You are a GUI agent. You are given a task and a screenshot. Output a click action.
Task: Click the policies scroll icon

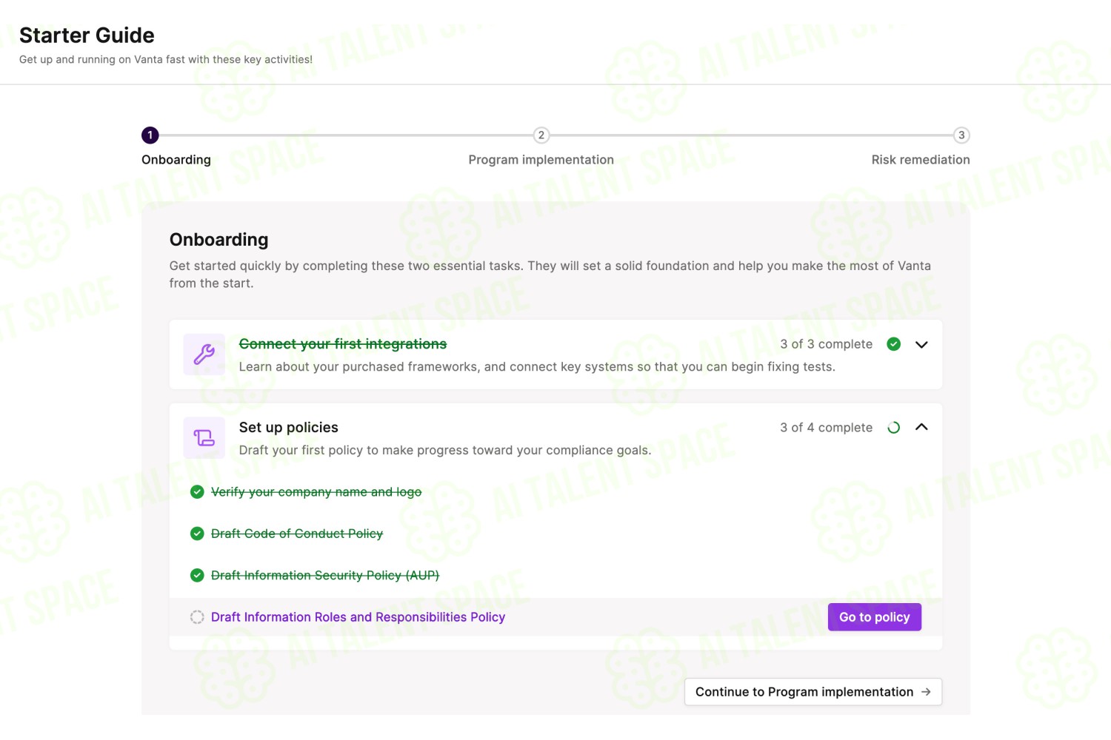tap(204, 438)
